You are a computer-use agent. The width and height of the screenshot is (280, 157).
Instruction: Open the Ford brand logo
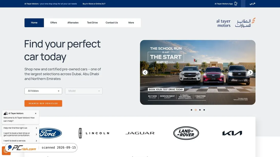click(x=51, y=133)
